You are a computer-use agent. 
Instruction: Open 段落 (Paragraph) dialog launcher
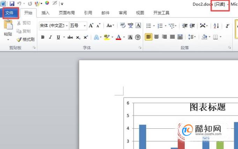230,48
